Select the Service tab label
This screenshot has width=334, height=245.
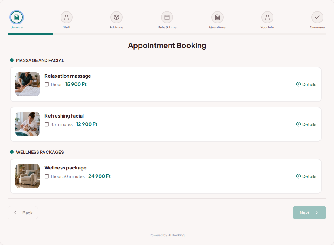coord(17,27)
